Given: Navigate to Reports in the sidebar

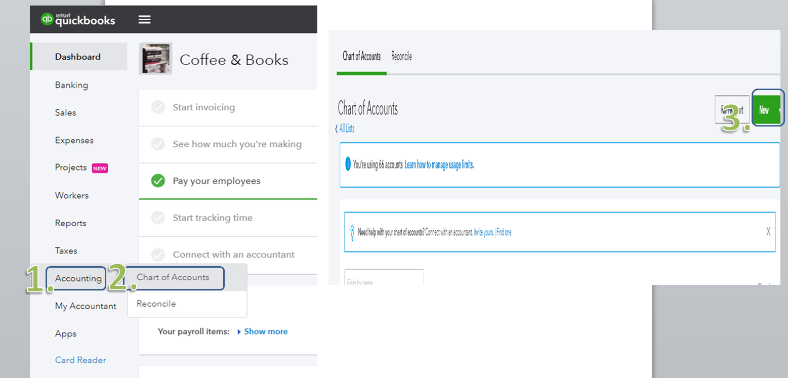Looking at the screenshot, I should (x=70, y=223).
